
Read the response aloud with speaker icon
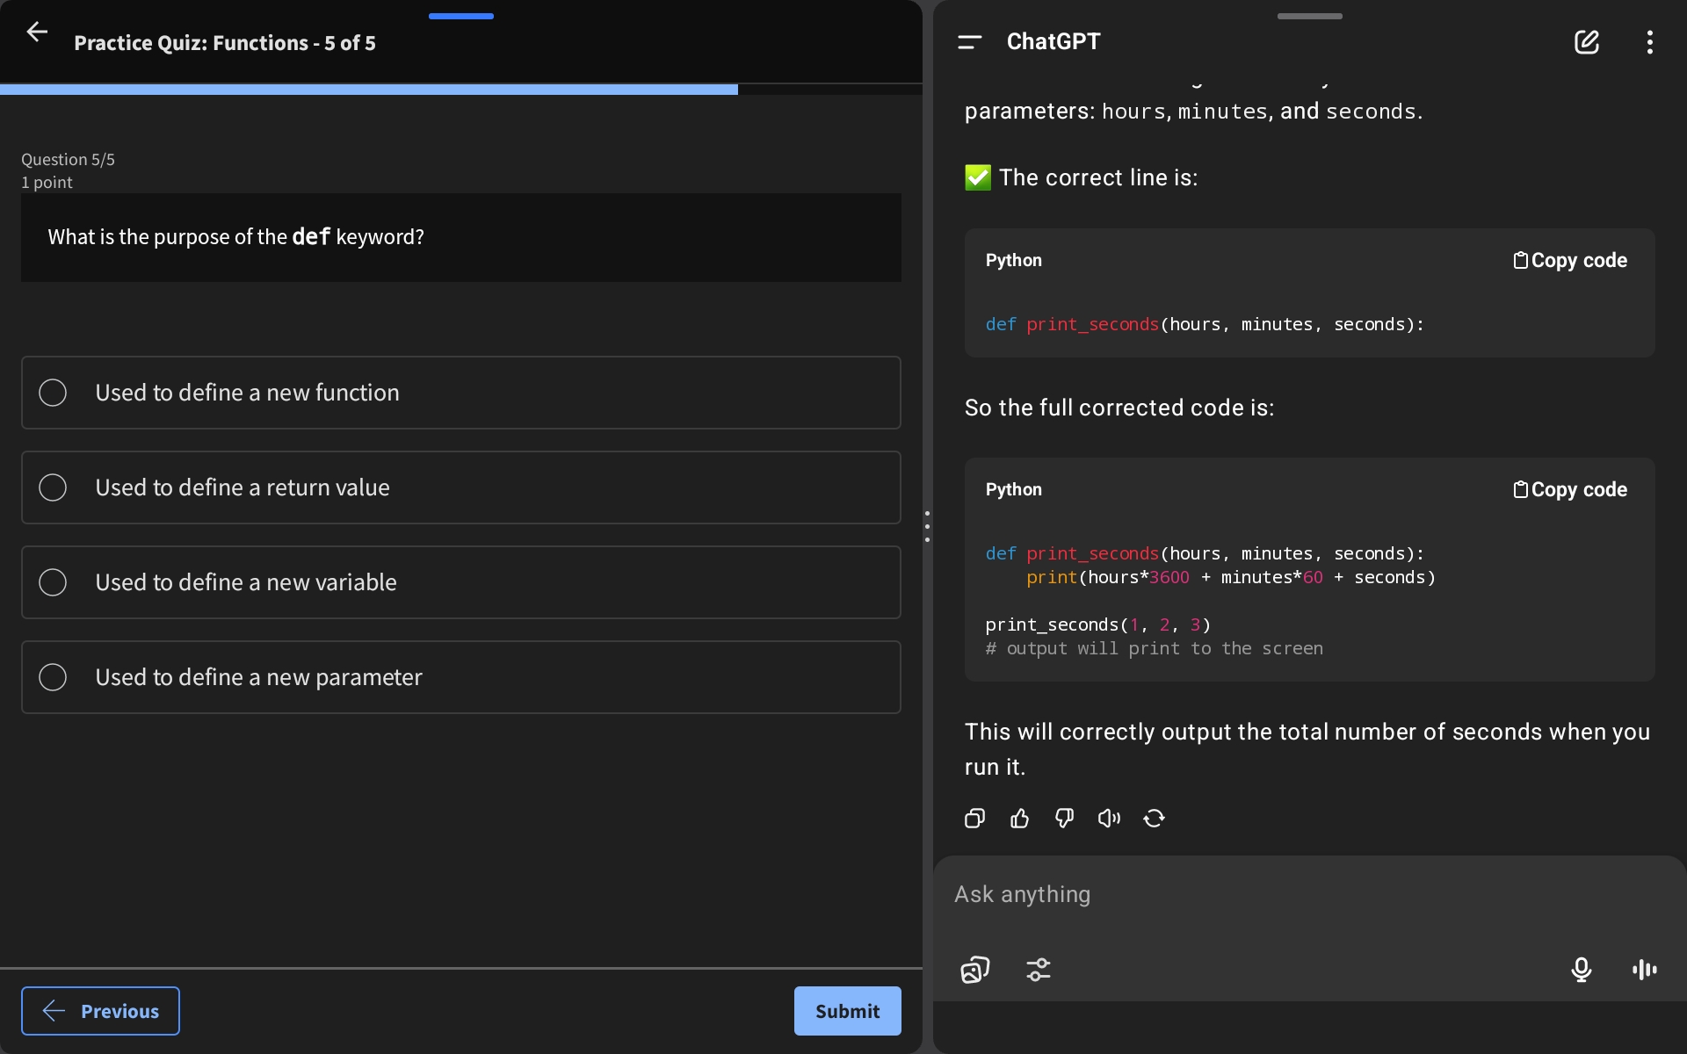point(1109,819)
